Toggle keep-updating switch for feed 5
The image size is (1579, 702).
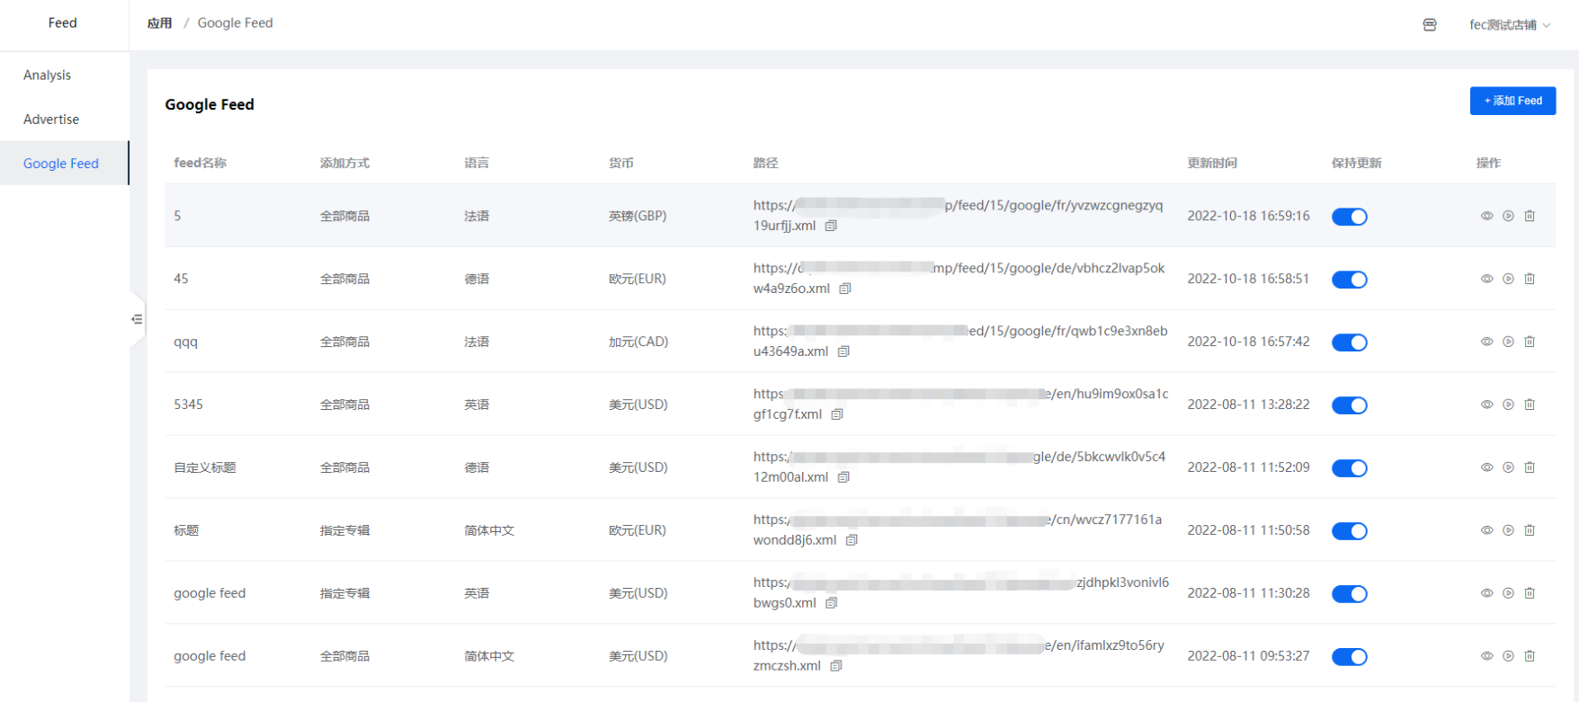[x=1350, y=217]
